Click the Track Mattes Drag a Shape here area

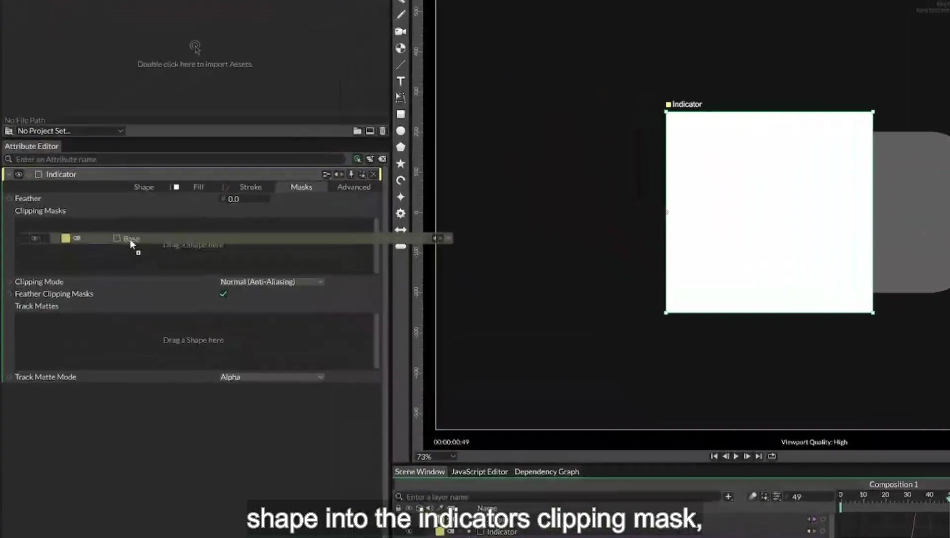click(x=194, y=340)
